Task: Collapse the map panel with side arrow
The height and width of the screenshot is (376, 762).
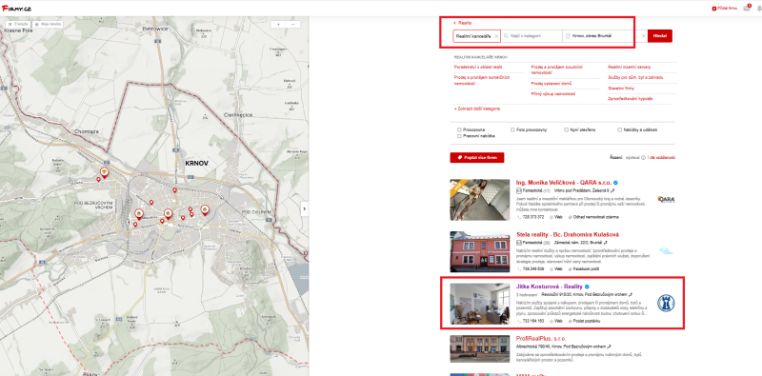Action: [304, 208]
